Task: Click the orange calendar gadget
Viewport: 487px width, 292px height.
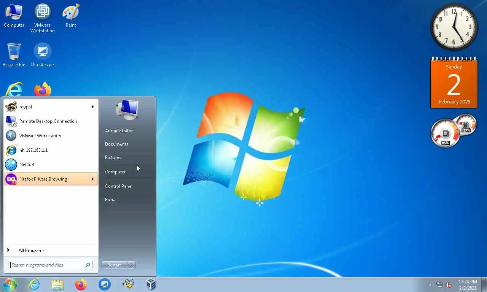Action: click(x=454, y=83)
